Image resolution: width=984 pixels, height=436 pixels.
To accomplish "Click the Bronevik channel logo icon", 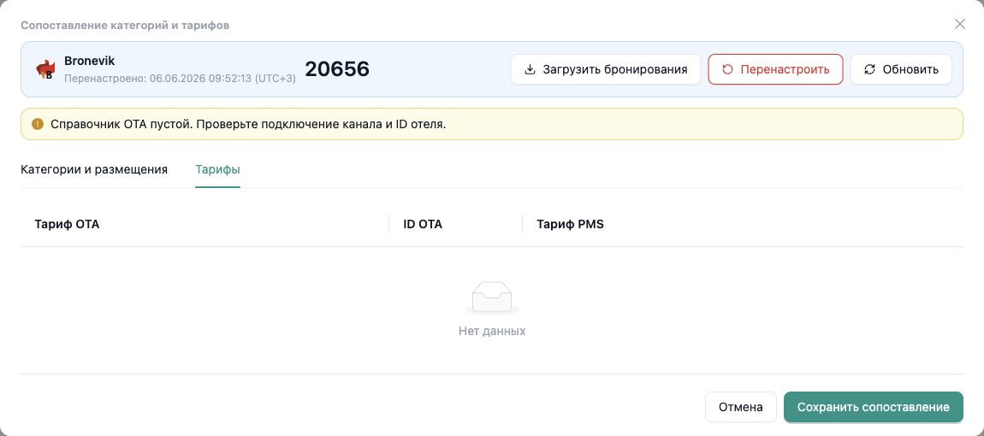I will [x=45, y=69].
